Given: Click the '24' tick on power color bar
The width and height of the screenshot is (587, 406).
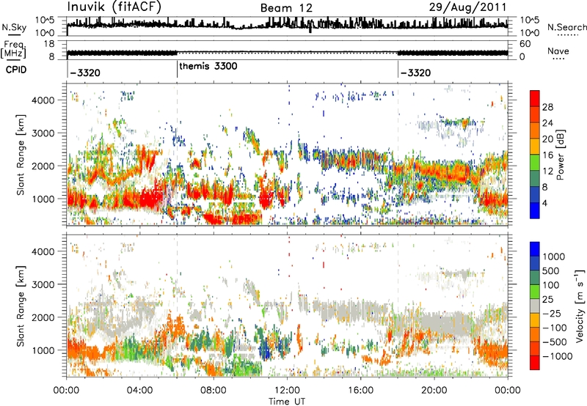Looking at the screenshot, I should click(x=547, y=123).
